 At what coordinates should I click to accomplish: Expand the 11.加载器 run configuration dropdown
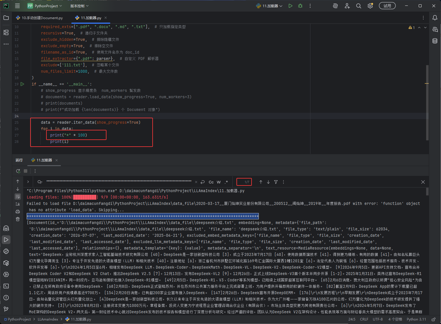[269, 6]
